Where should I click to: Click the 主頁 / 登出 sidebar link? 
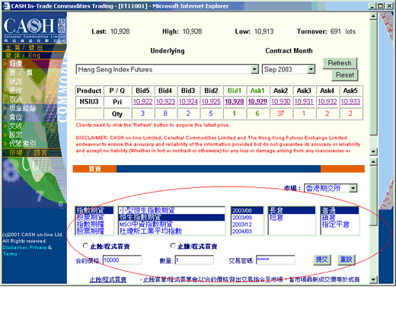point(24,47)
